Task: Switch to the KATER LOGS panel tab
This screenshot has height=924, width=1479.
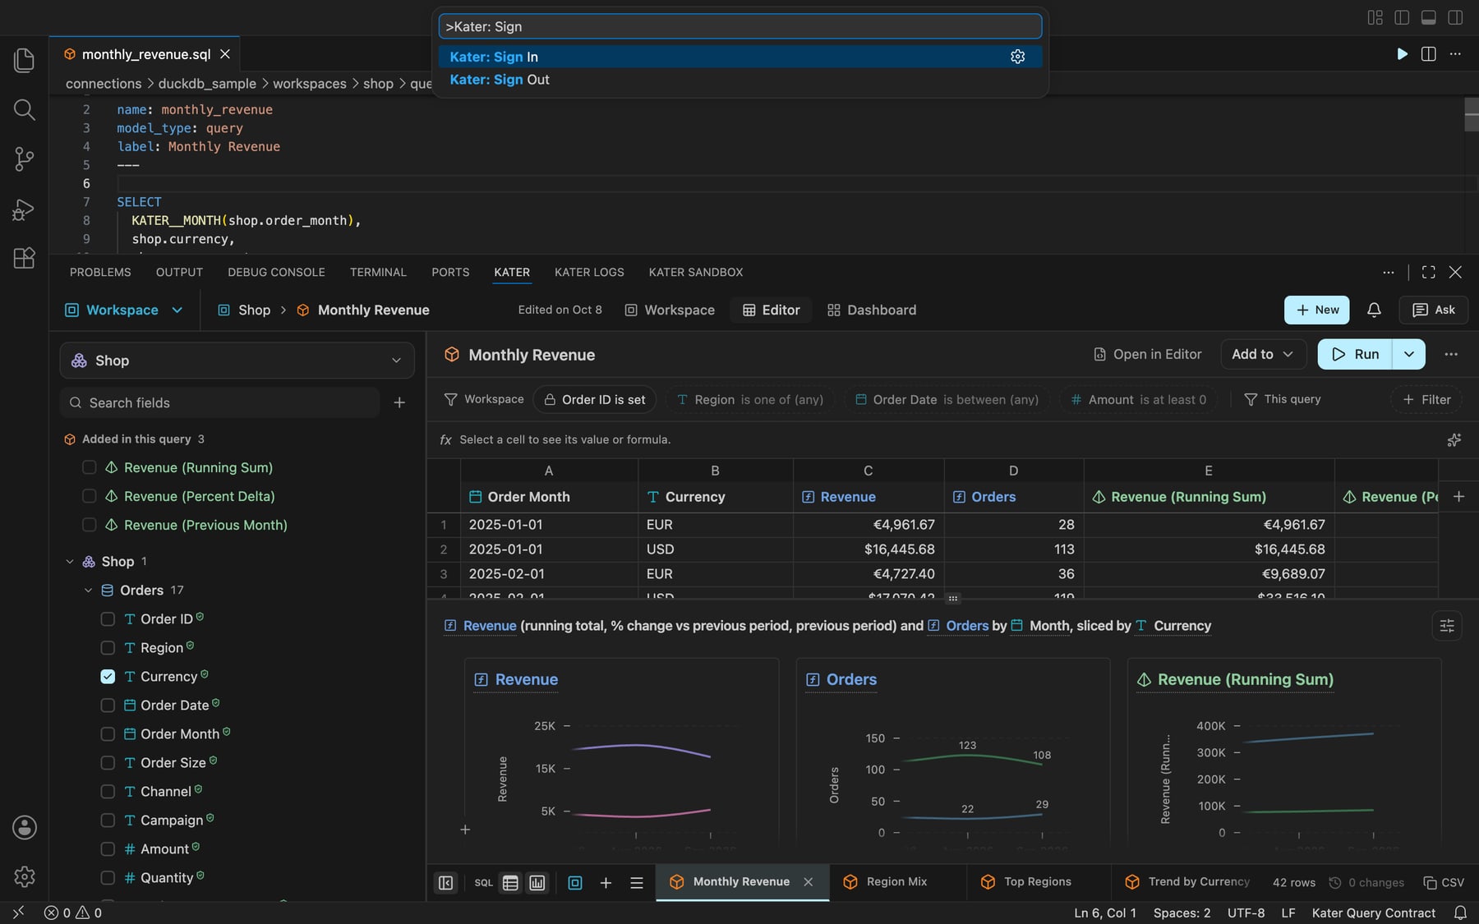Action: pyautogui.click(x=589, y=272)
